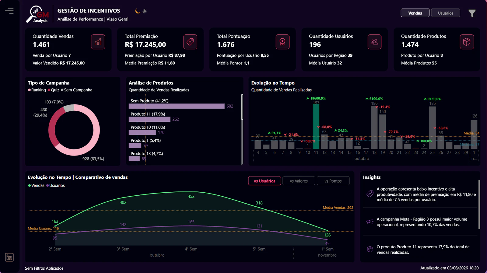Click the Quantidade Vendas value 1.461
Viewport: 487px width, 273px height.
[x=41, y=44]
